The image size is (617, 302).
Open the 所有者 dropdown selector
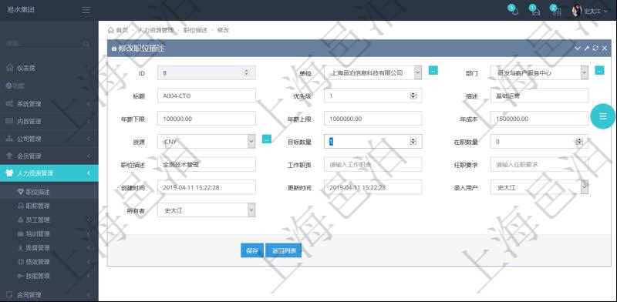(x=206, y=210)
